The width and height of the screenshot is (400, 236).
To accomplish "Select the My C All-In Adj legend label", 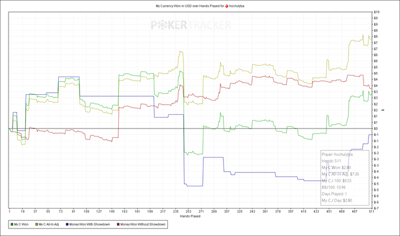I will [49, 225].
